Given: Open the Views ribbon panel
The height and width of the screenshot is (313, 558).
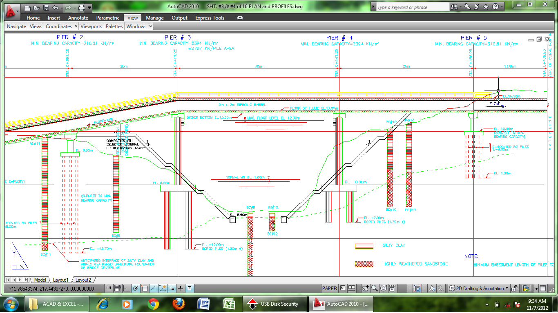Looking at the screenshot, I should click(x=36, y=26).
